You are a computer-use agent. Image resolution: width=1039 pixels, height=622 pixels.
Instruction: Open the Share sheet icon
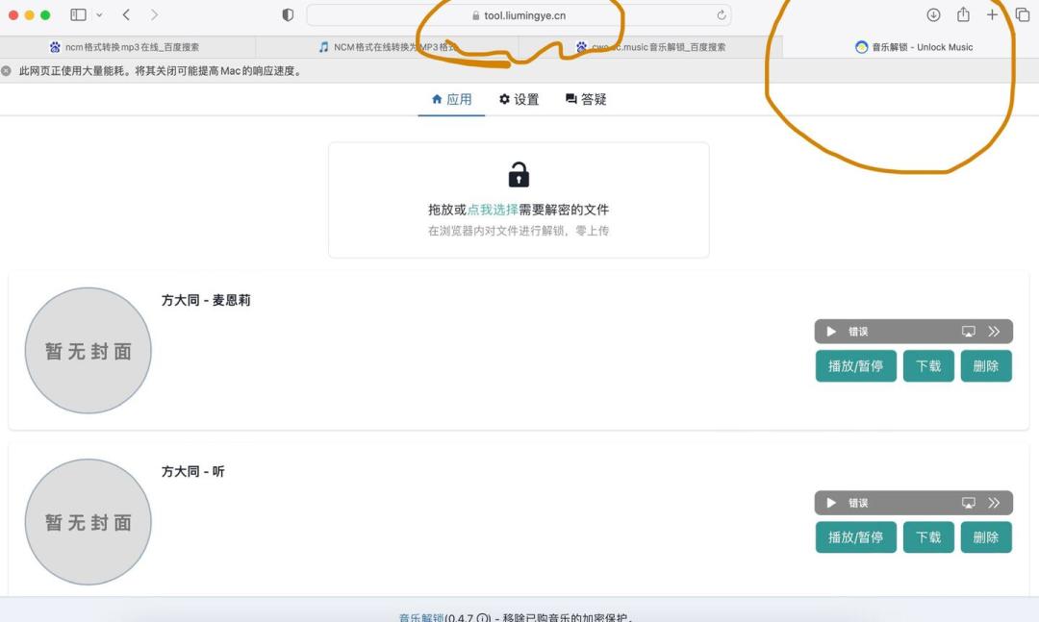tap(963, 14)
